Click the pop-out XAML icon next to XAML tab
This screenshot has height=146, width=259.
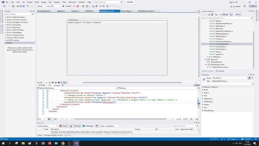[x=63, y=86]
